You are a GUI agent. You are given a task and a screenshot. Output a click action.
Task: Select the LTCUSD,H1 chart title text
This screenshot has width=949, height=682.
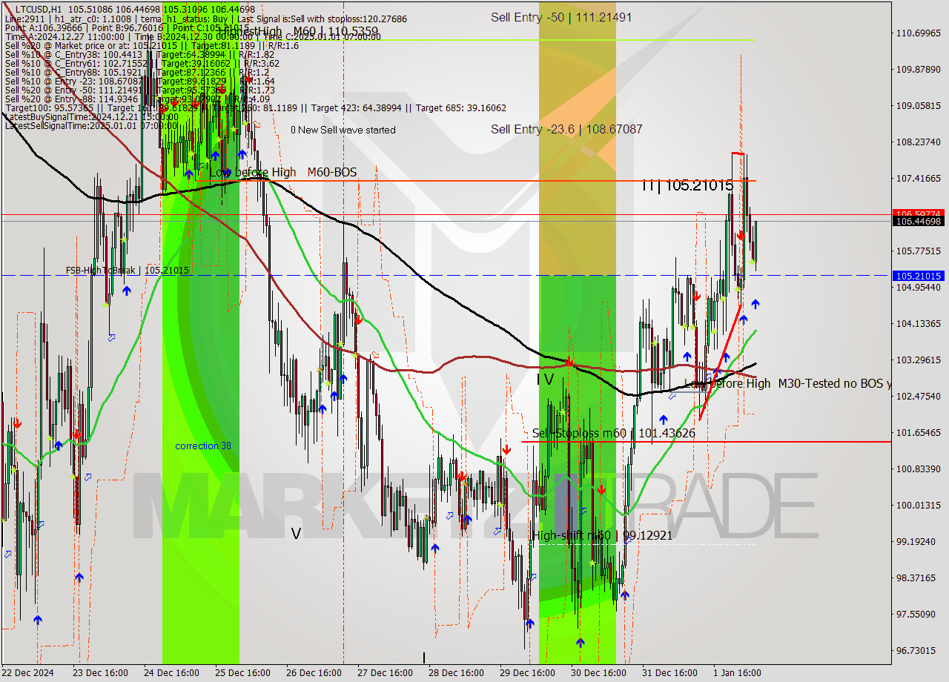click(39, 9)
